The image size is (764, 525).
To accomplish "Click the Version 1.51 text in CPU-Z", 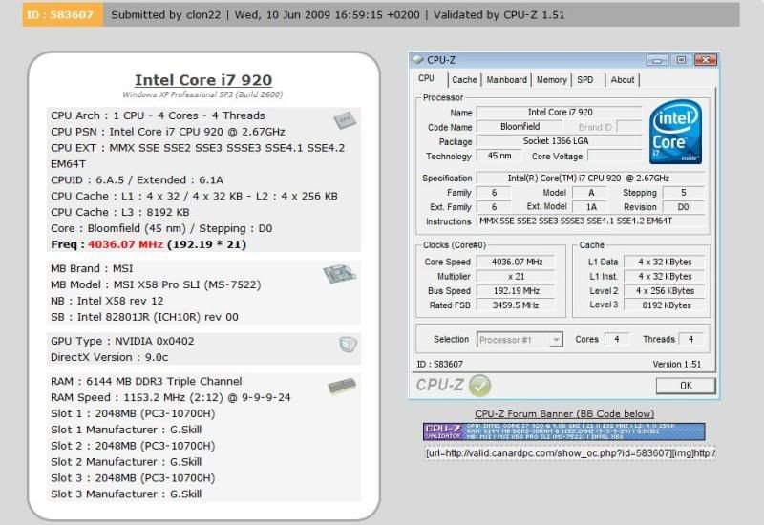I will click(x=677, y=365).
